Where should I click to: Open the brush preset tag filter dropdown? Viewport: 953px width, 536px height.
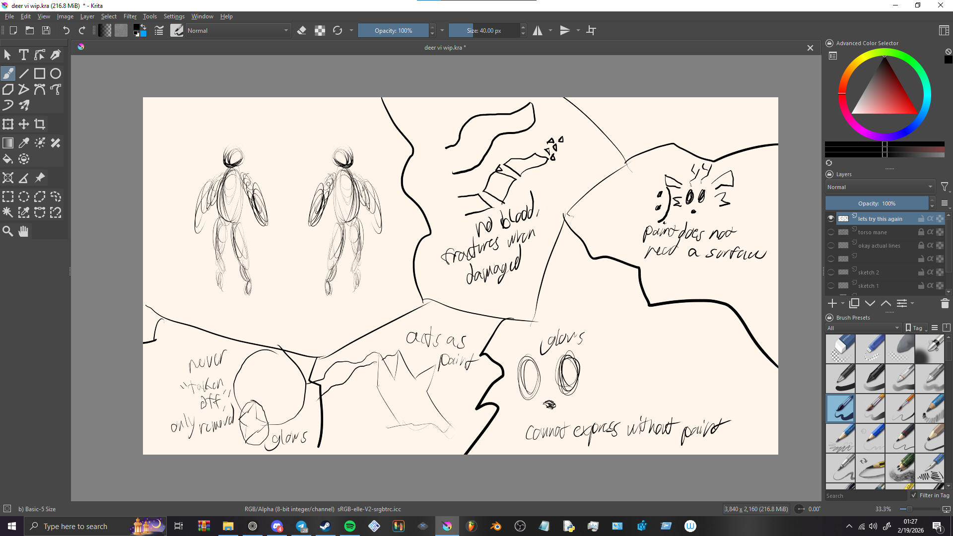pos(863,328)
